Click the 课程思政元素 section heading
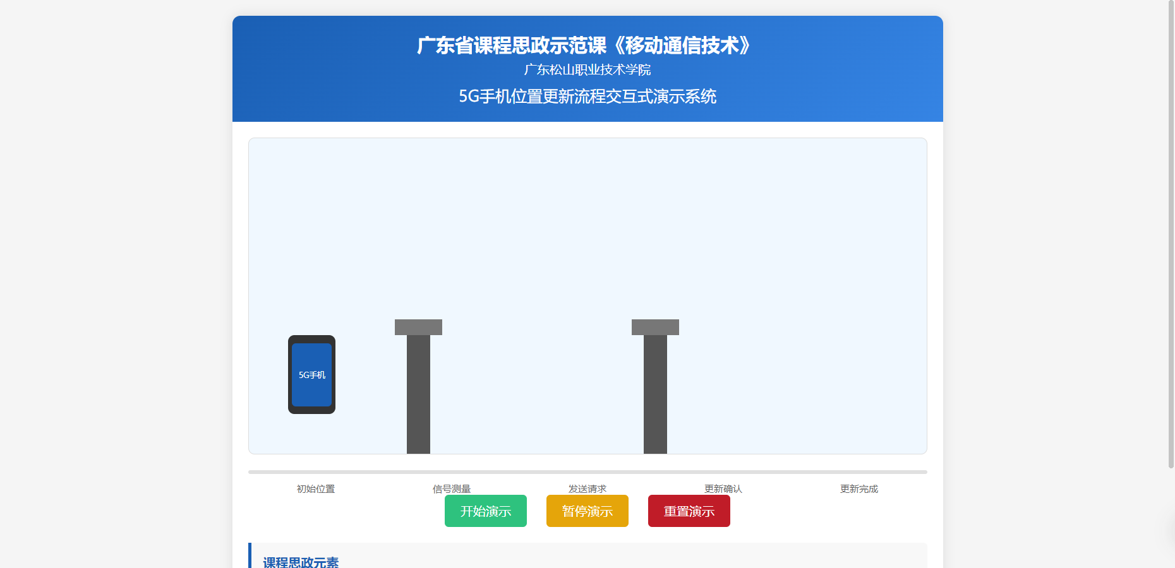 pyautogui.click(x=301, y=562)
